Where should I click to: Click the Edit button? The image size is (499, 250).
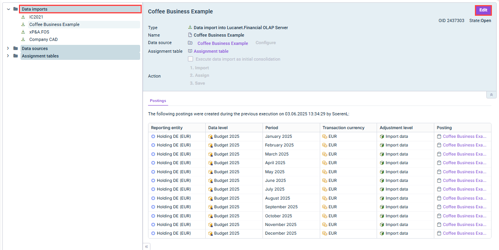(x=483, y=10)
